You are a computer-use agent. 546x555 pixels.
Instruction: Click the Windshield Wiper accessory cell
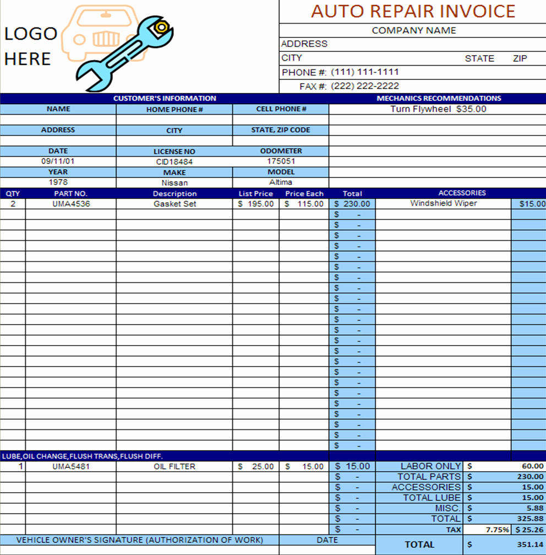tap(443, 203)
